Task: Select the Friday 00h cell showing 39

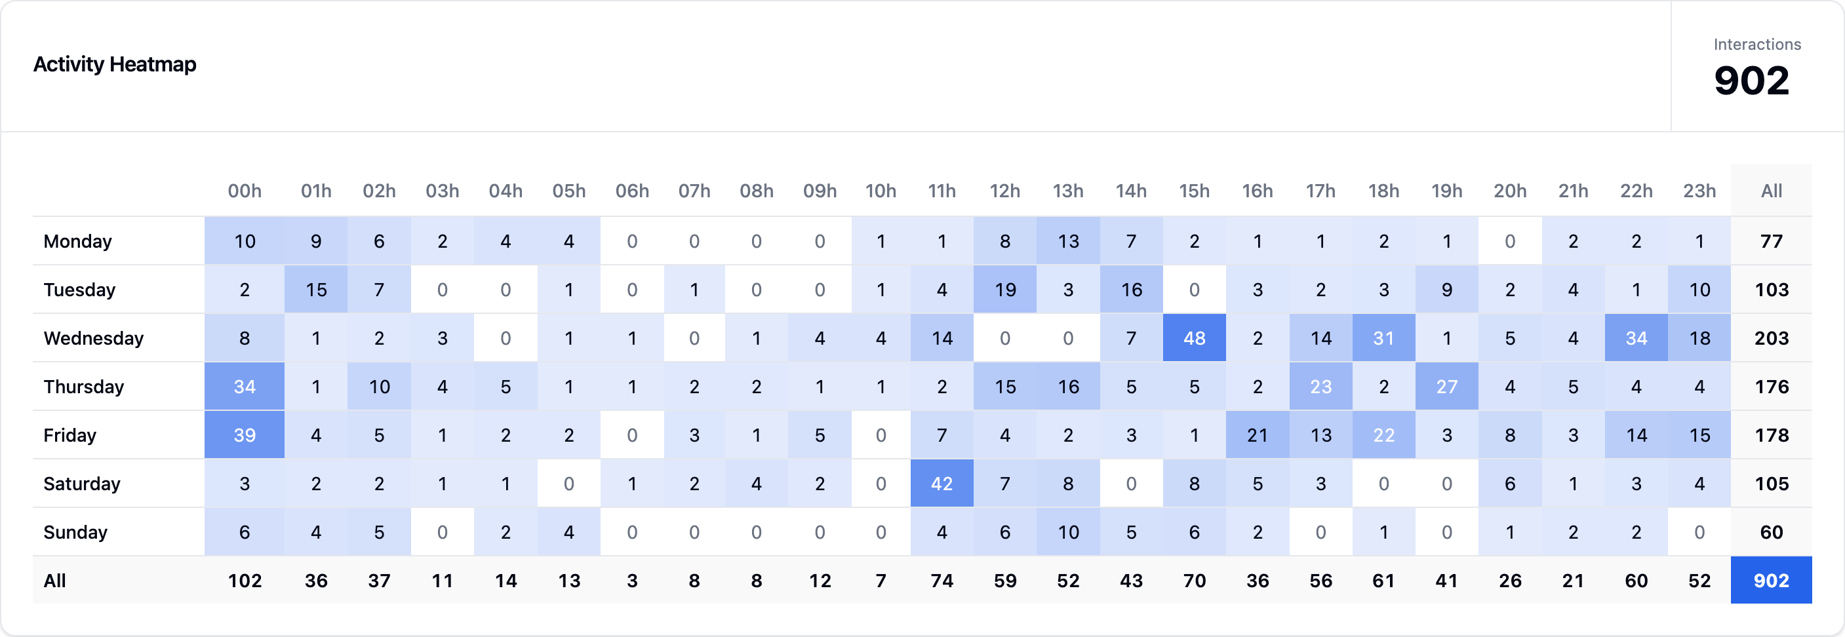Action: 245,435
